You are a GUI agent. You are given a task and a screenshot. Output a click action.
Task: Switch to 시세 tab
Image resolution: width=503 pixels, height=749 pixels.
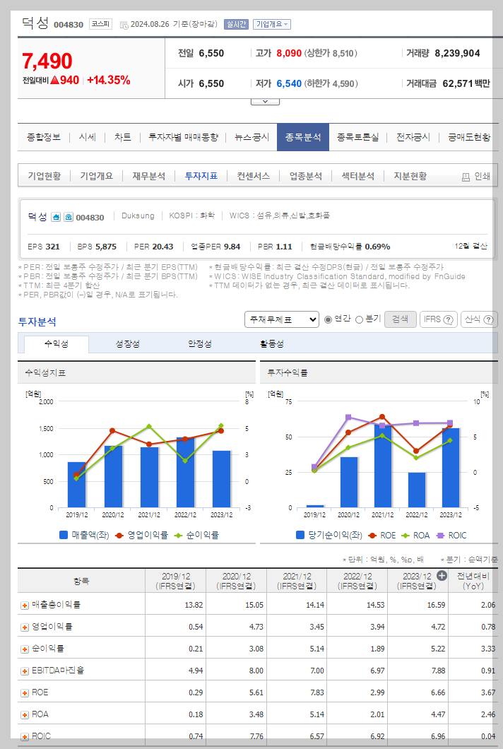coord(88,137)
